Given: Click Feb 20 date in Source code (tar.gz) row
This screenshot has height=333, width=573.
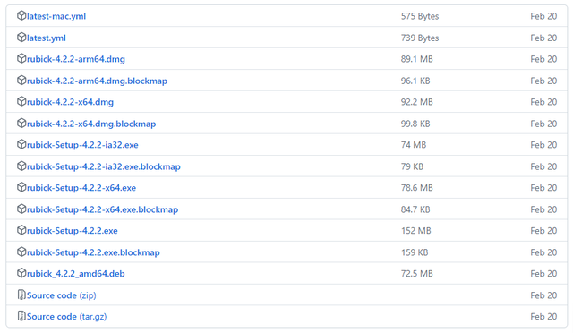Looking at the screenshot, I should (x=543, y=317).
